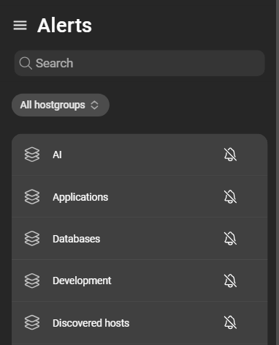279x345 pixels.
Task: Click the layers icon beside AI
Action: (32, 155)
